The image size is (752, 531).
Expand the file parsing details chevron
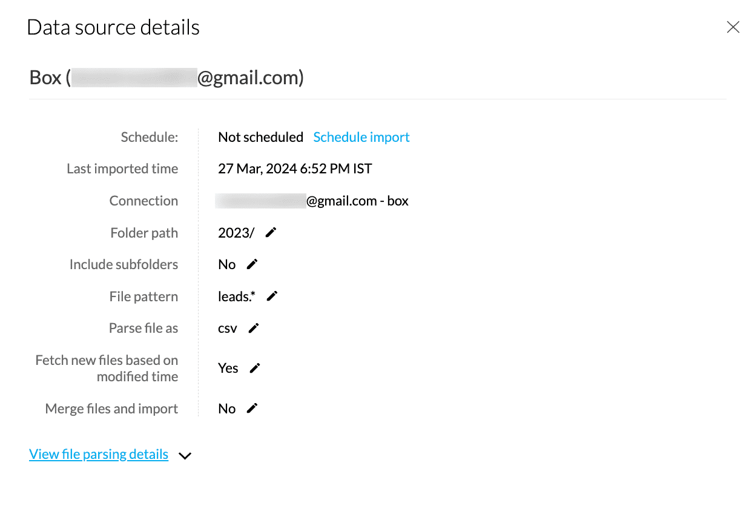[185, 456]
